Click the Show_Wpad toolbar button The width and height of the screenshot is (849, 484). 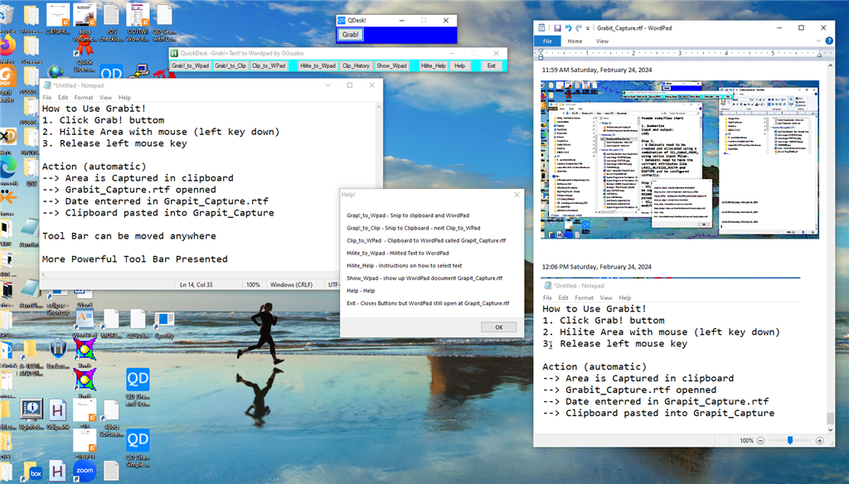[x=391, y=65]
